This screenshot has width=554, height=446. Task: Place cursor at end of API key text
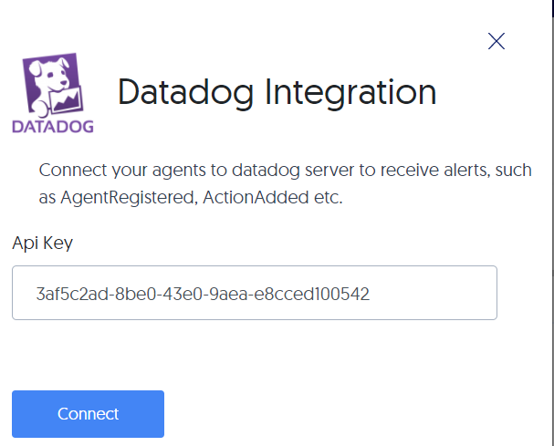coord(370,294)
